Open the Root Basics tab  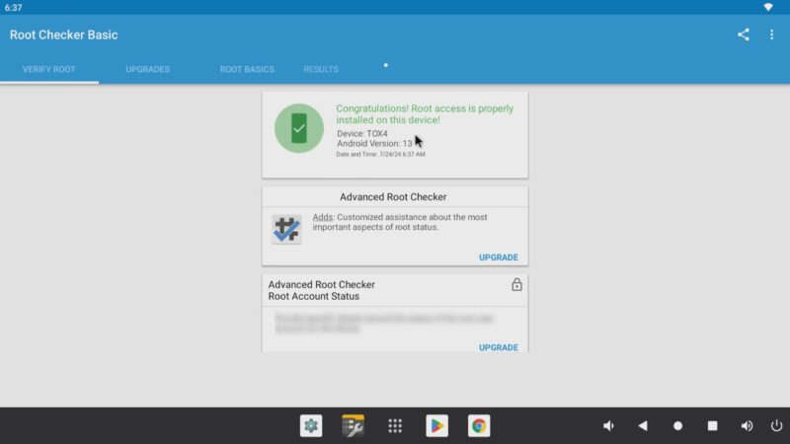tap(247, 69)
